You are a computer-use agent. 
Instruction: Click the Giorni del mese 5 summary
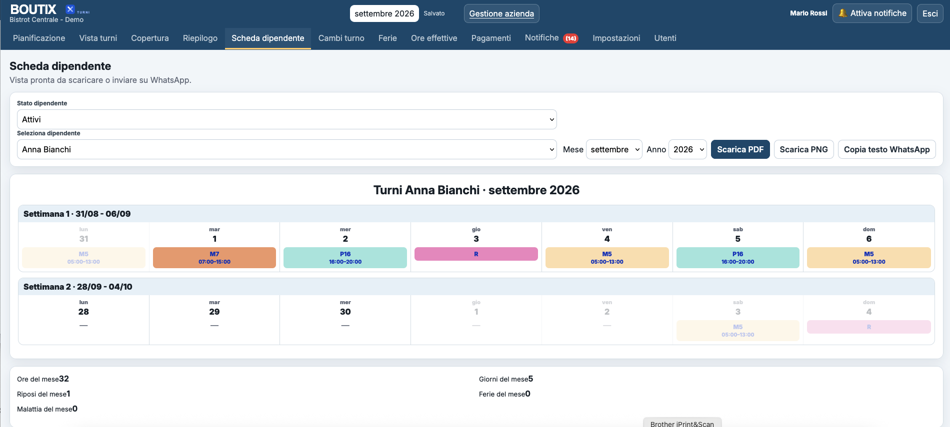506,379
